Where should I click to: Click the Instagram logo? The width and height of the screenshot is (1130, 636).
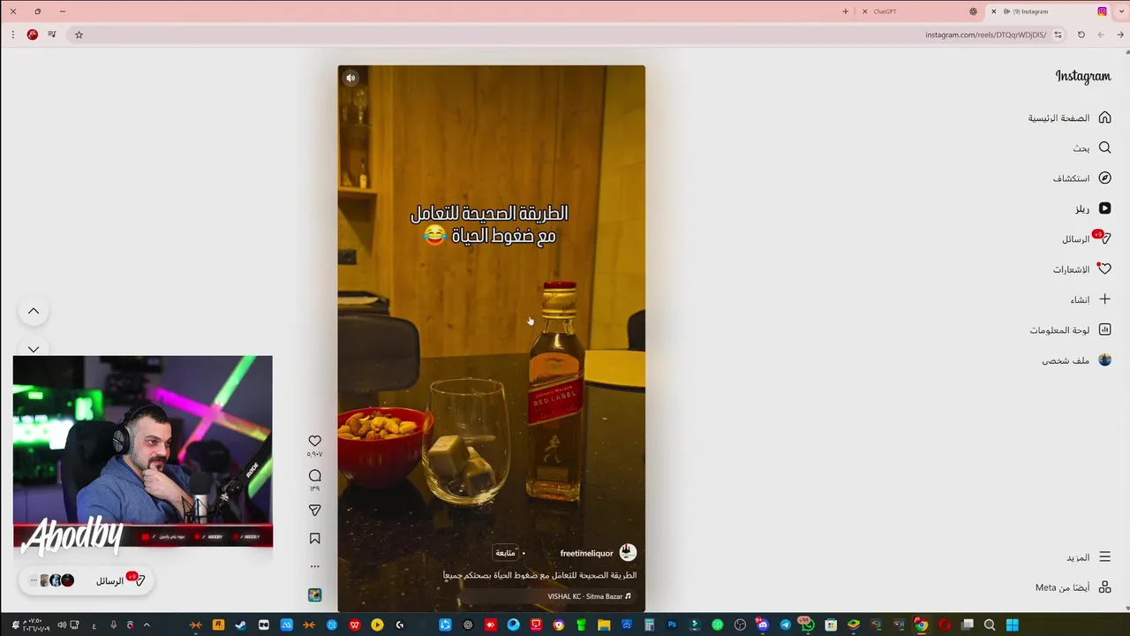(1083, 77)
